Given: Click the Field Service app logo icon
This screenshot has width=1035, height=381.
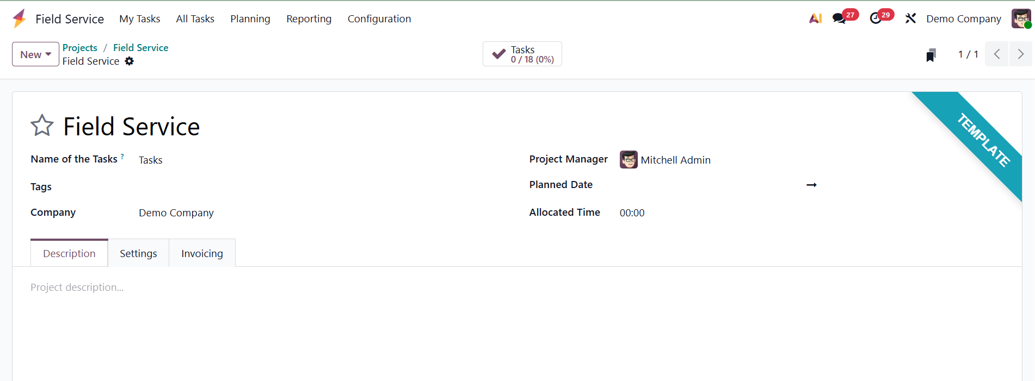Looking at the screenshot, I should point(20,18).
